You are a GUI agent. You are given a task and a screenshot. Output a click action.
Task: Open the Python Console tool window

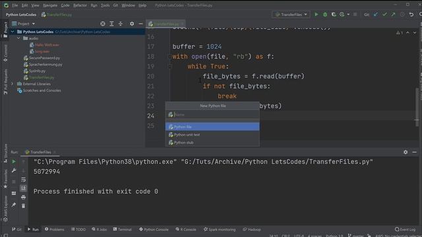pyautogui.click(x=154, y=229)
